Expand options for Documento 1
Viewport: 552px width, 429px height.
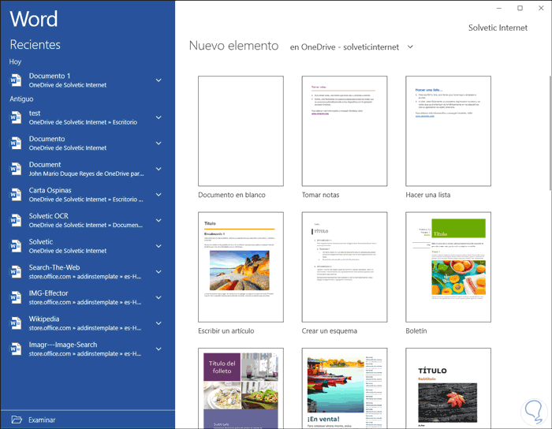pyautogui.click(x=159, y=80)
